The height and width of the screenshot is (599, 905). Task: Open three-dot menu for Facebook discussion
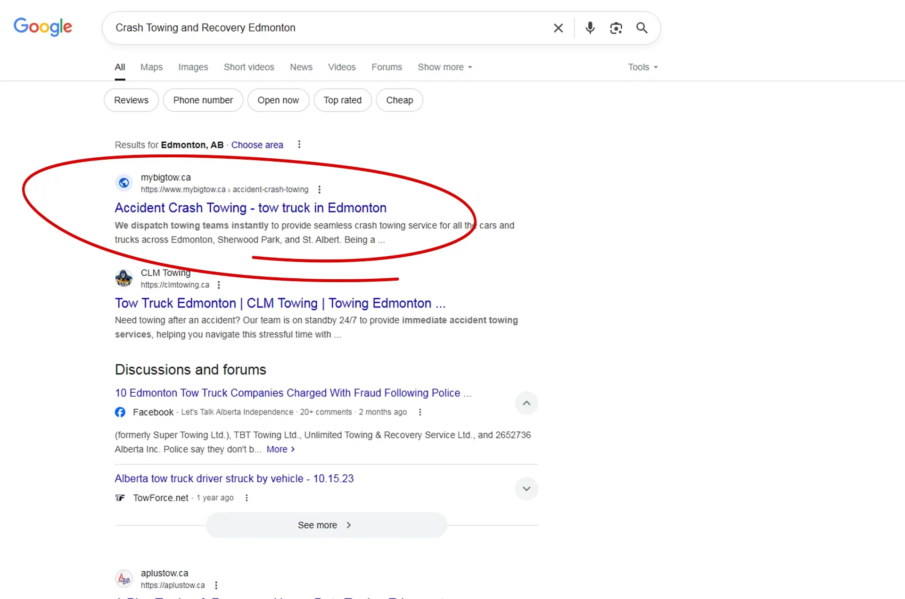click(x=420, y=412)
